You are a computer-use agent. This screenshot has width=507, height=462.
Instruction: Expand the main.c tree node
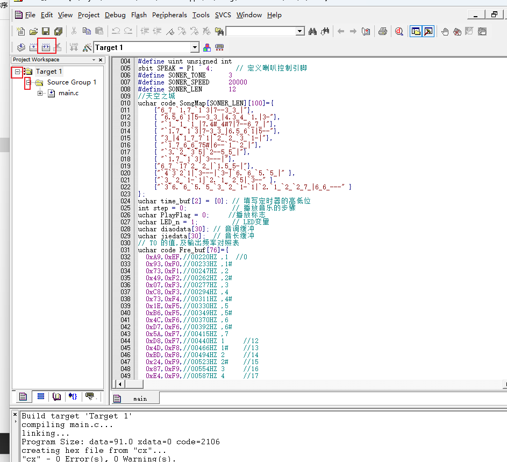point(40,93)
